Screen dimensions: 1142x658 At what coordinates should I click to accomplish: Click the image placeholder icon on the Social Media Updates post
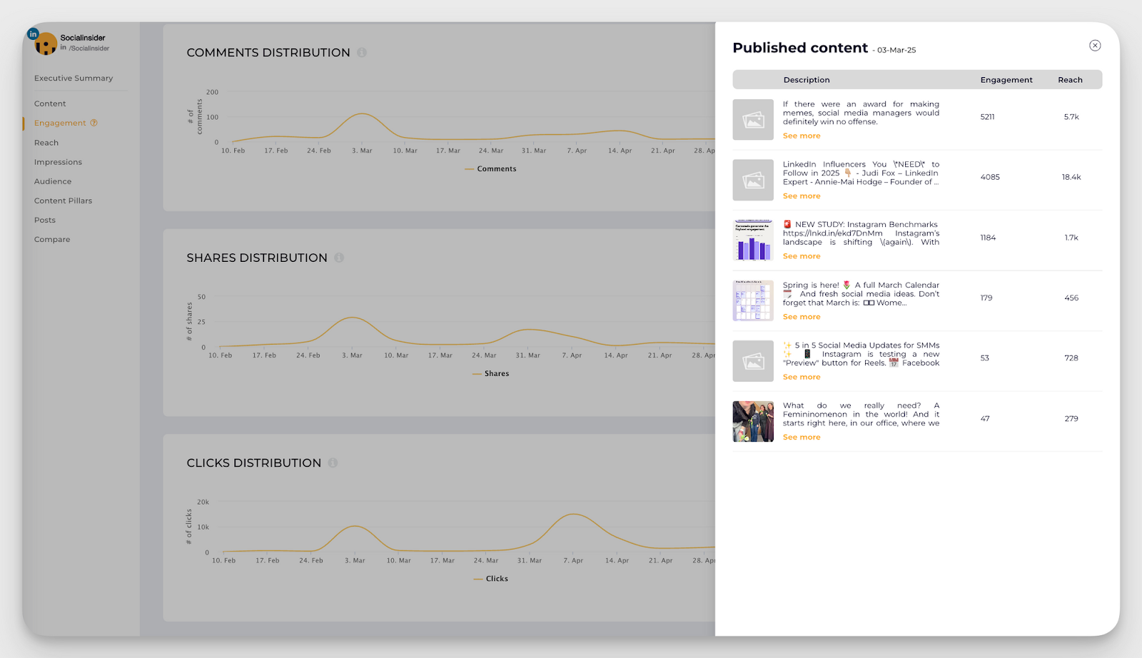point(752,361)
